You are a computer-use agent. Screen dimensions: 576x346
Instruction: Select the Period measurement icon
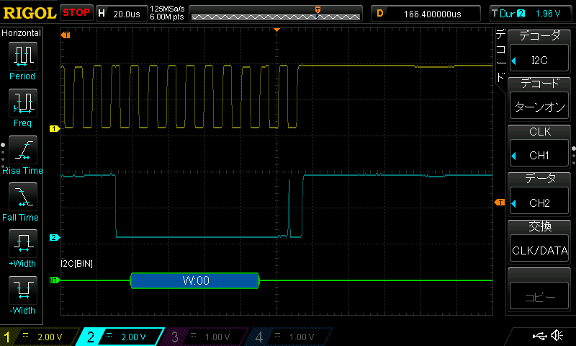point(23,56)
